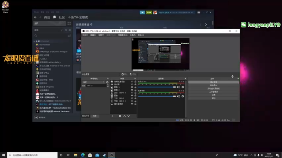Toggle visibility of the 图像 2 source
The height and width of the screenshot is (158, 282).
[132, 90]
